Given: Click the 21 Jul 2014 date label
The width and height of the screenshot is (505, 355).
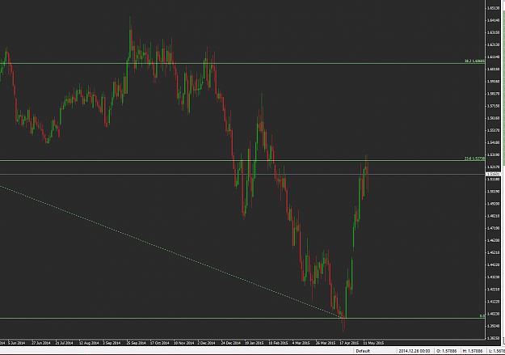Looking at the screenshot, I should (x=64, y=343).
